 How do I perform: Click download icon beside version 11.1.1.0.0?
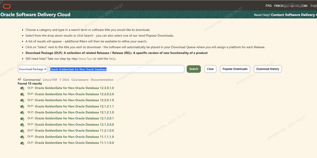pos(22,143)
